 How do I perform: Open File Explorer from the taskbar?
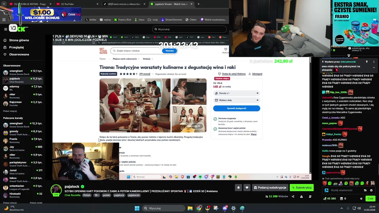point(190,208)
